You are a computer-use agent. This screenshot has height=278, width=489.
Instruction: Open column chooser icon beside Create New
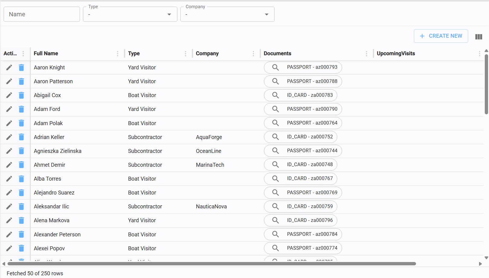478,37
